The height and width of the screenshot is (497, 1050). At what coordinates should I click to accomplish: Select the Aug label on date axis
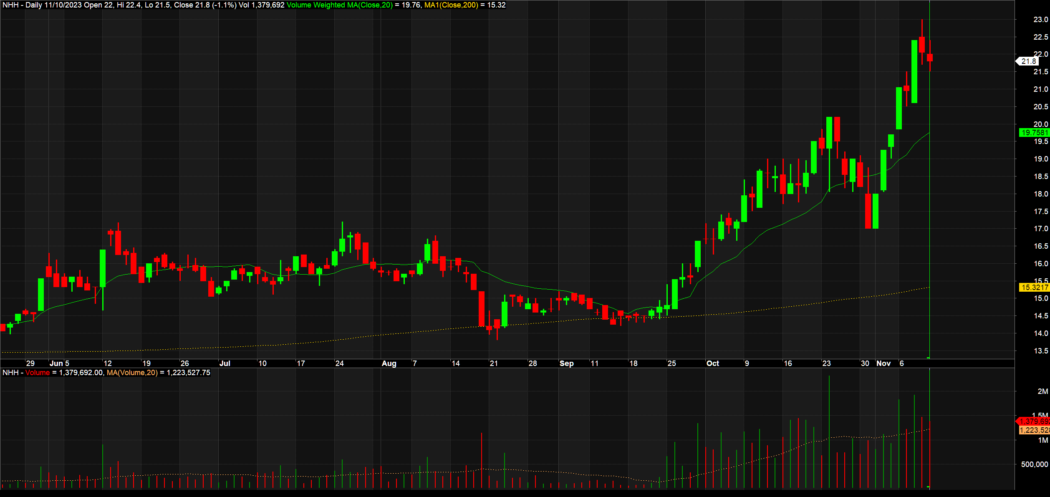click(x=389, y=363)
